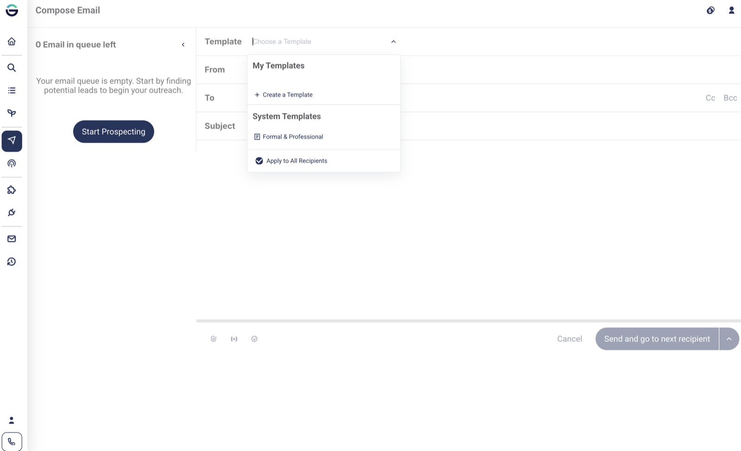Click into the To recipient field
The height and width of the screenshot is (451, 741).
(x=468, y=98)
